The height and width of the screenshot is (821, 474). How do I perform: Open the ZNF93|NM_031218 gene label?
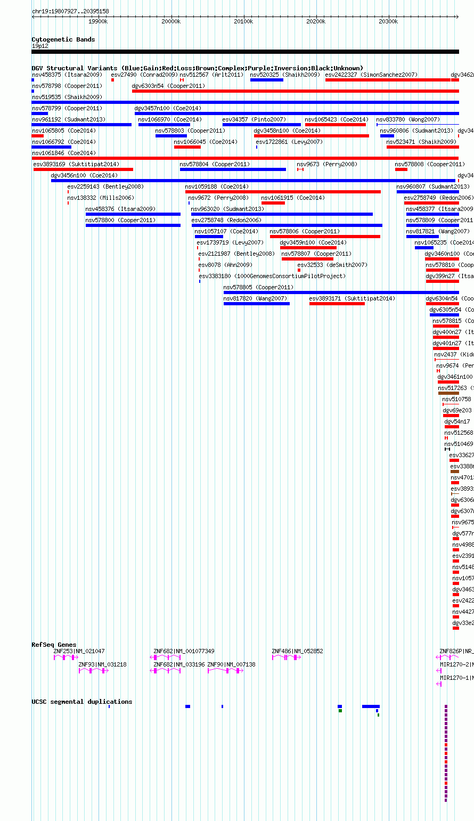point(103,664)
